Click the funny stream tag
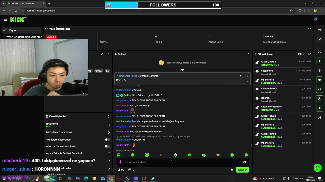Screen dimensions: 325x182 pos(99,71)
